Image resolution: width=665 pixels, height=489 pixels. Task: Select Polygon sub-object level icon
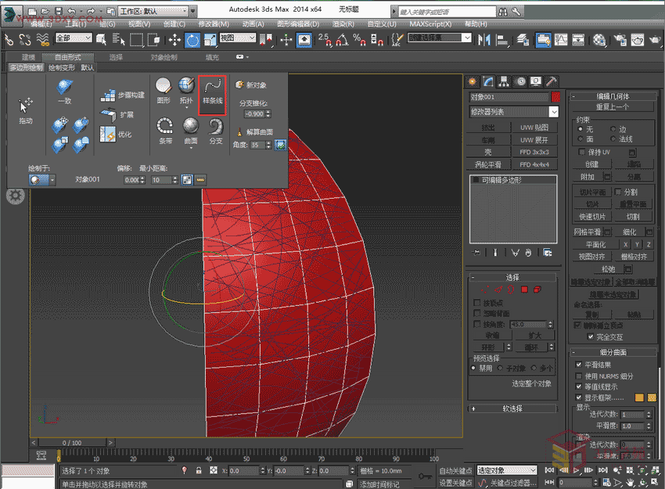click(525, 289)
